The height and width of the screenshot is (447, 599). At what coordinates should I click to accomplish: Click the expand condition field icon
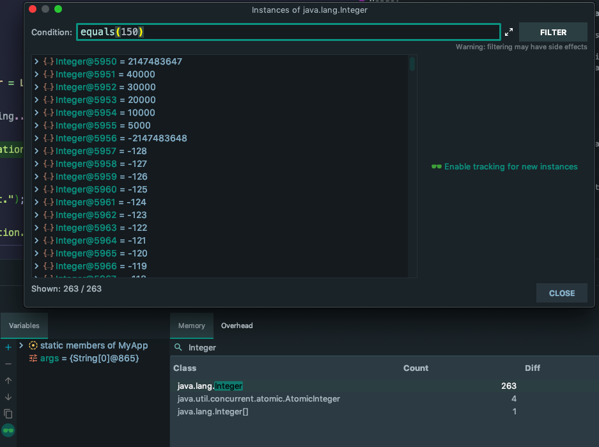tap(508, 33)
